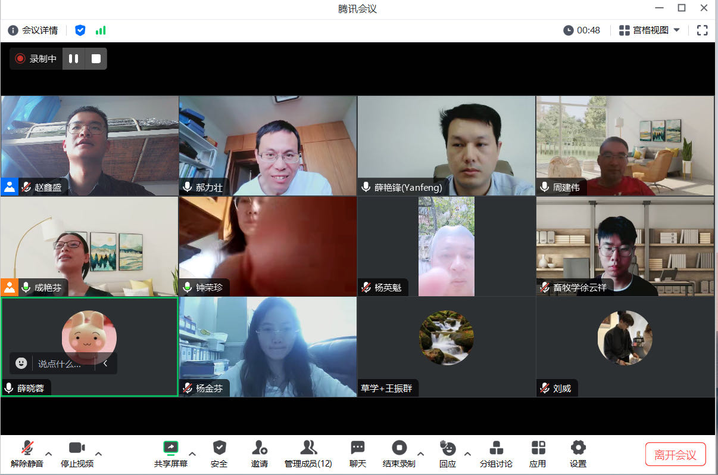Click the pink bunny avatar

[89, 337]
